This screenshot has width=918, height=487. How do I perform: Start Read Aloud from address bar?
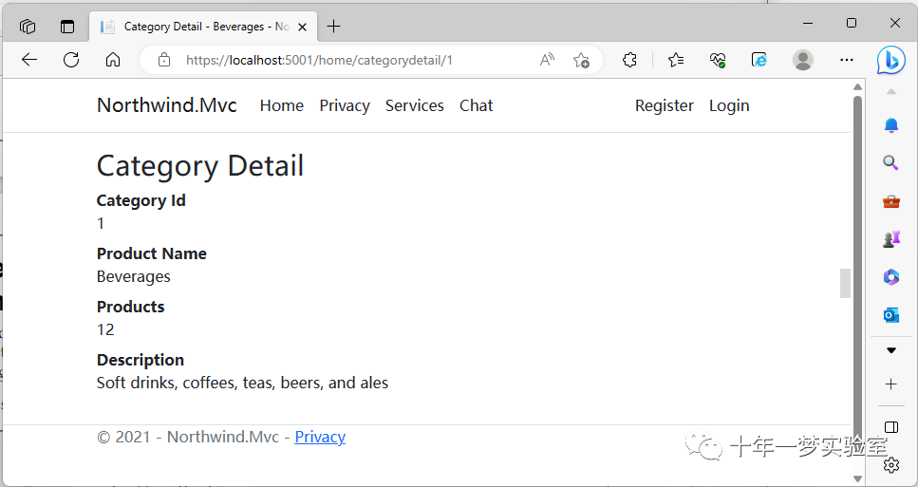(547, 60)
